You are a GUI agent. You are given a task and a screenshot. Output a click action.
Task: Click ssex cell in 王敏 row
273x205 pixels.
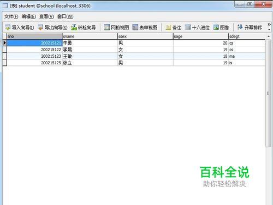145,56
